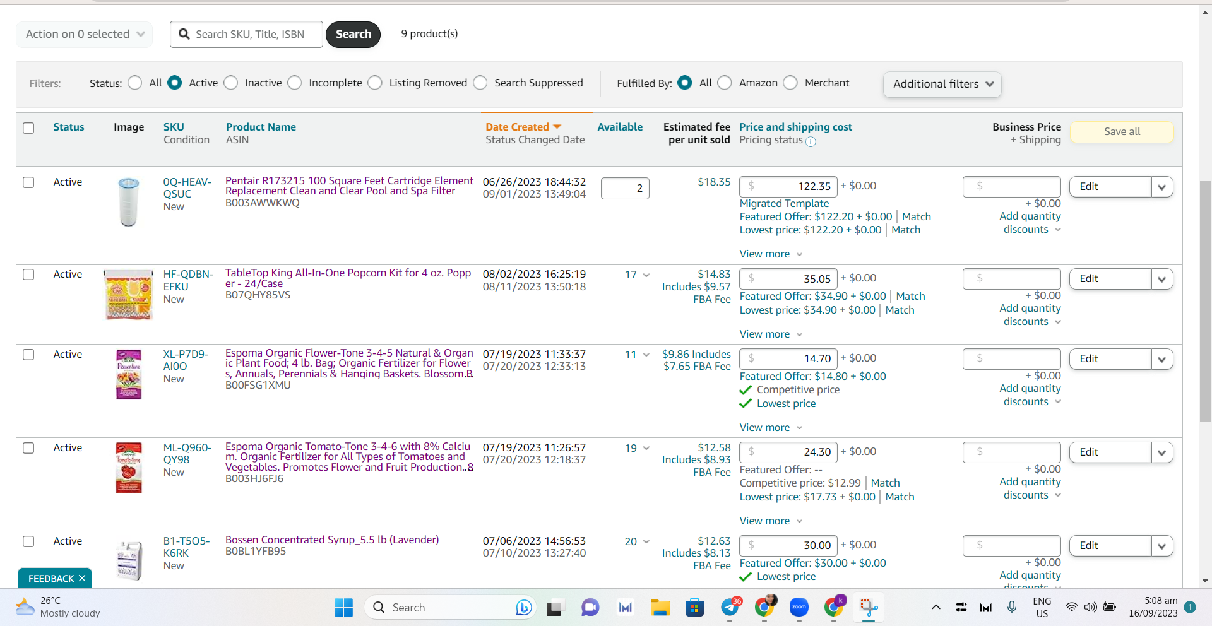Tick the checkbox for Pentair cartridge row
1212x626 pixels.
(28, 182)
